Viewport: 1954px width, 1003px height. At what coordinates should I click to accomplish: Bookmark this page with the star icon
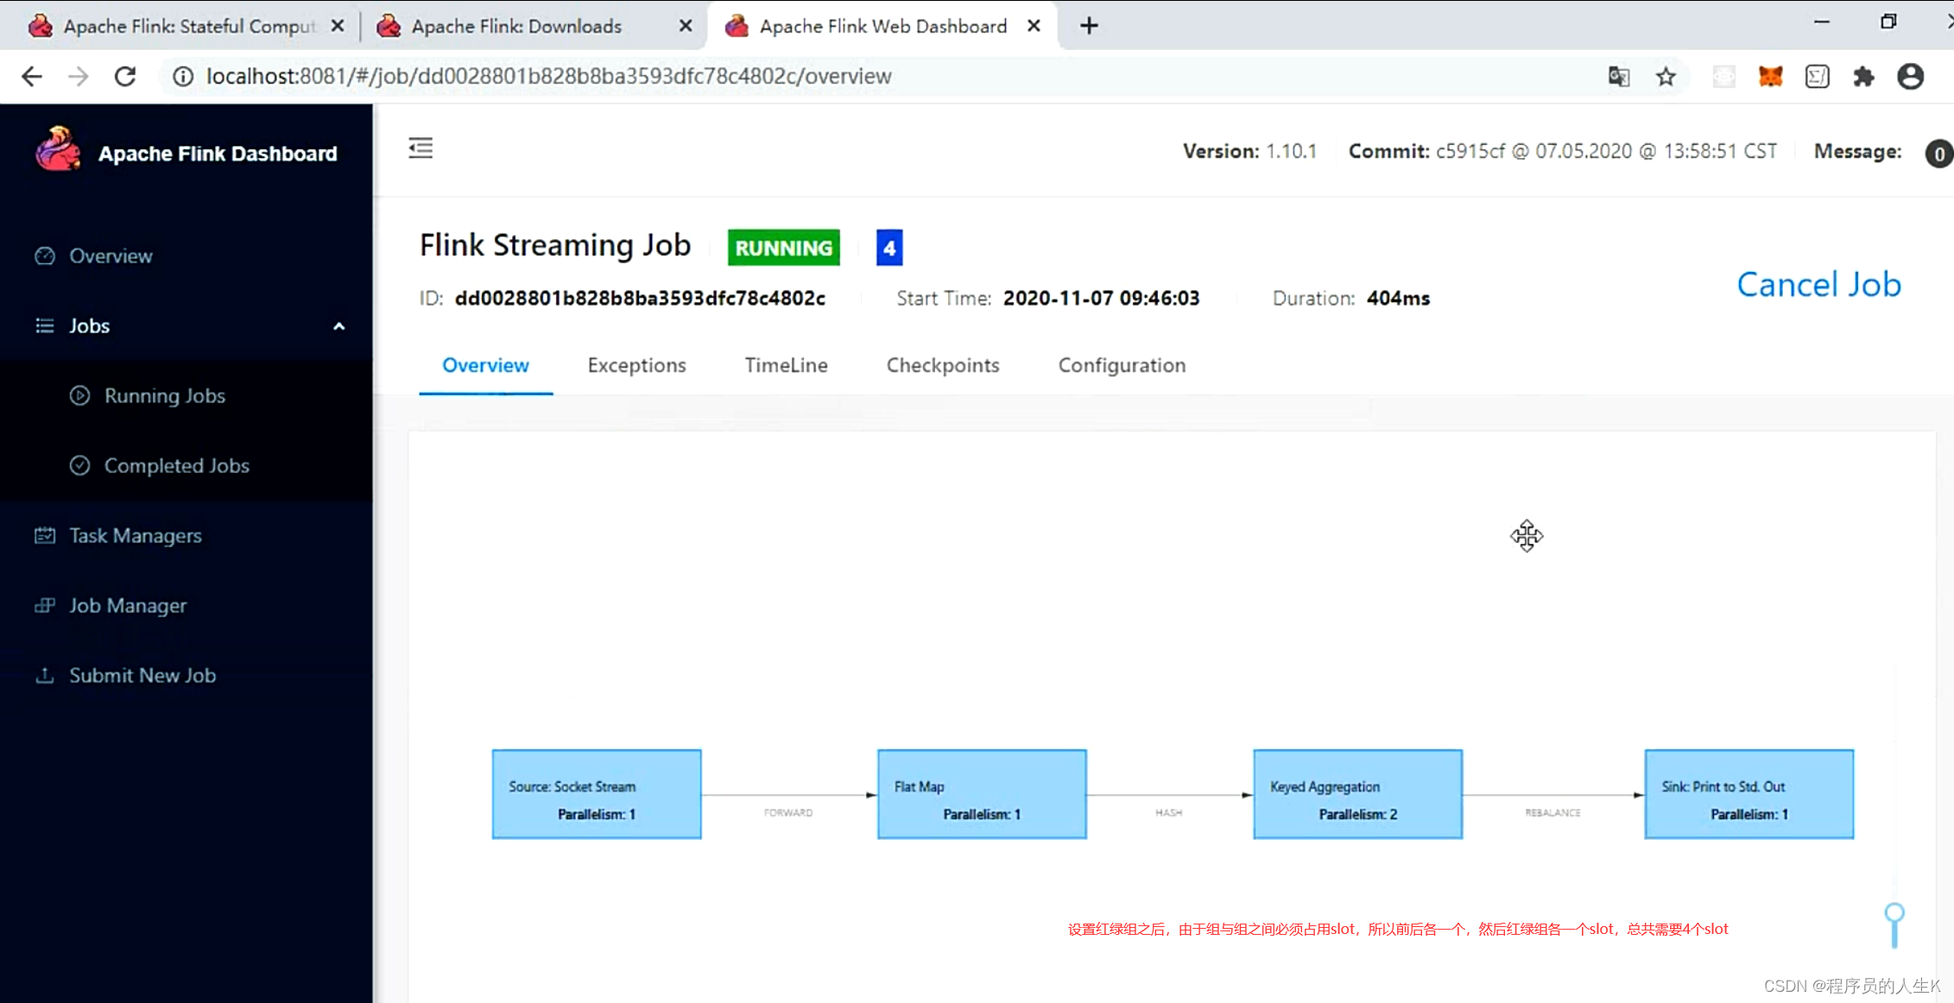[x=1666, y=77]
